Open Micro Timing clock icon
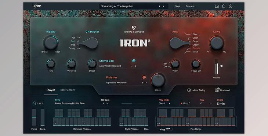The image size is (268, 136). point(189,90)
